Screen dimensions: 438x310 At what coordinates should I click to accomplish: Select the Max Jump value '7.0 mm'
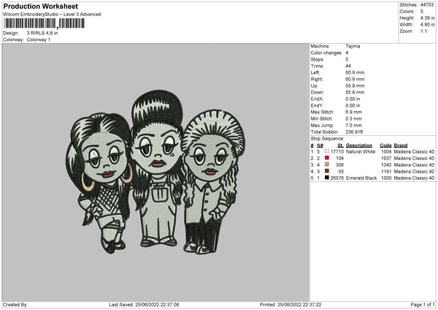[x=353, y=125]
